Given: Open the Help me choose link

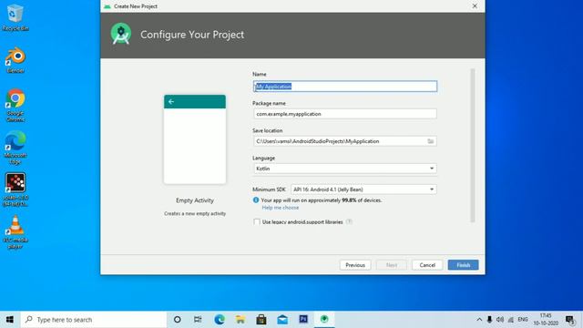Looking at the screenshot, I should pyautogui.click(x=281, y=208).
